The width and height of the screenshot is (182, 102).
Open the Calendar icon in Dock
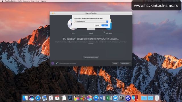57,98
